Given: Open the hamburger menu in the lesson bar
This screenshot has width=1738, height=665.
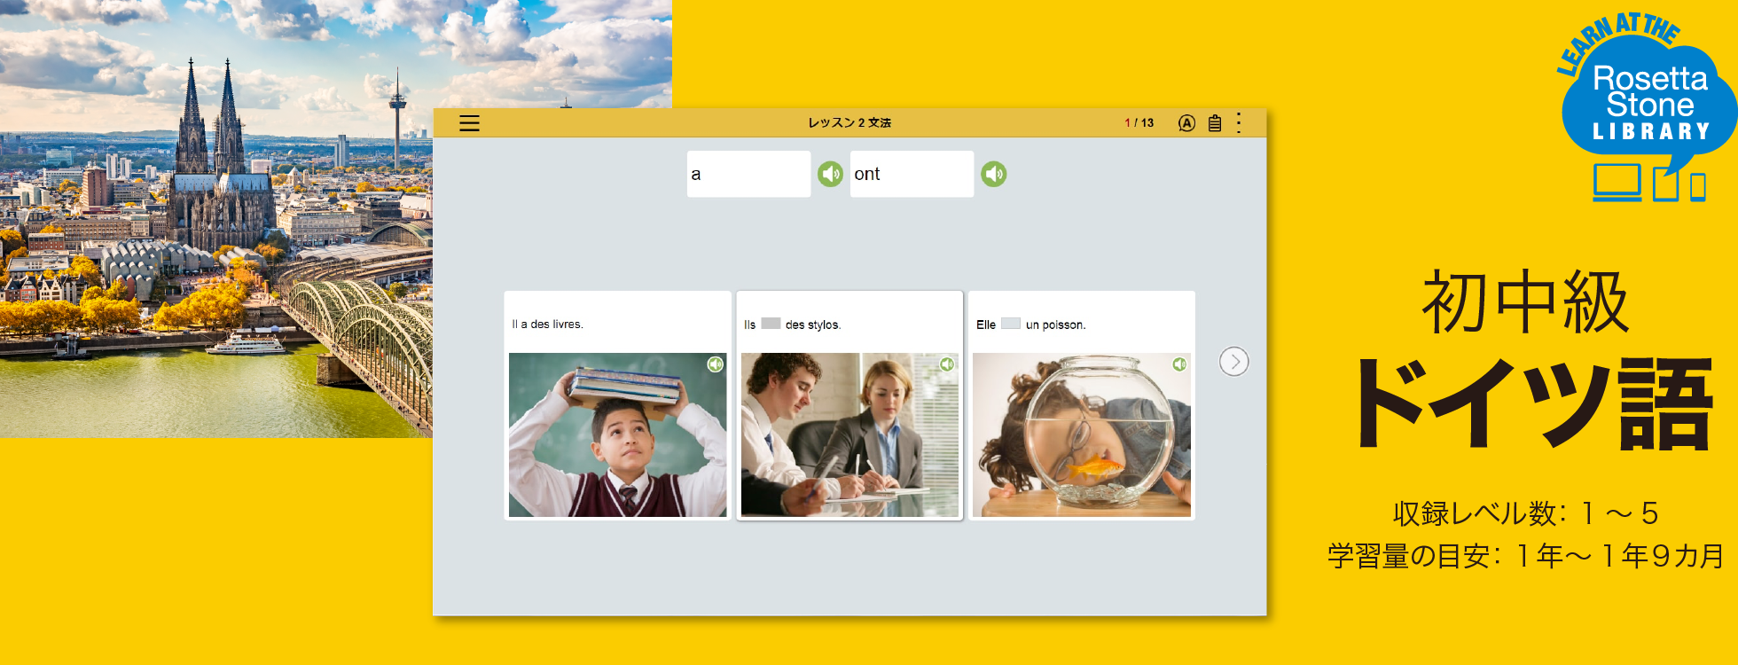Looking at the screenshot, I should coord(469,123).
